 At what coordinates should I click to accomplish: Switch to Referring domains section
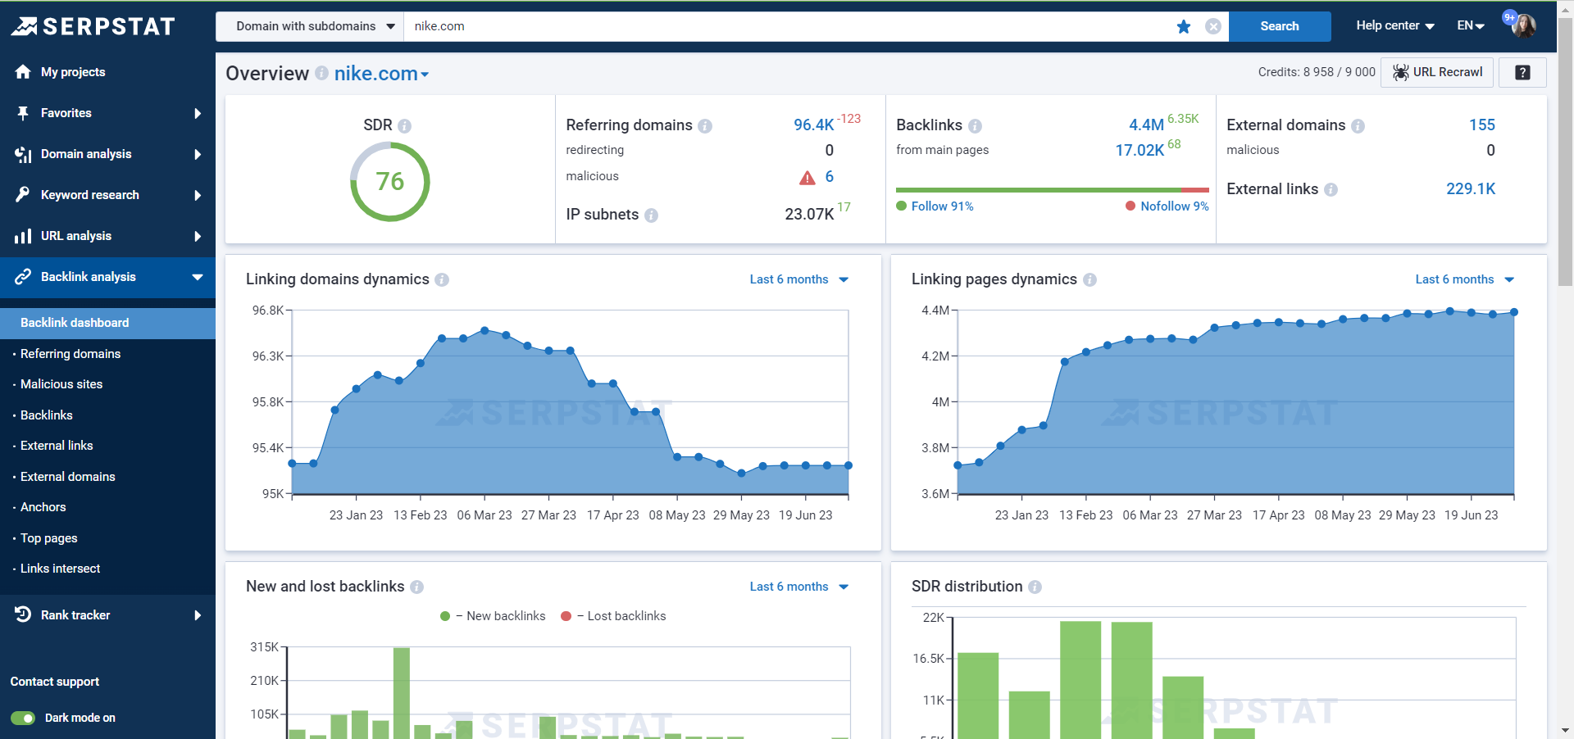[72, 354]
